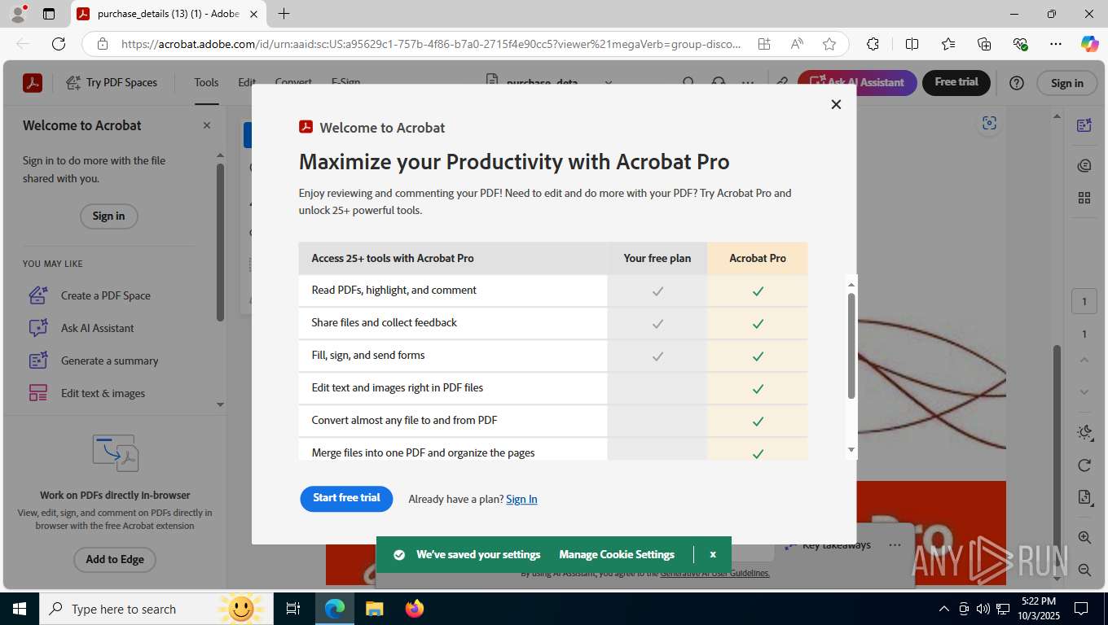The image size is (1108, 625).
Task: Open the comments icon in right rail
Action: click(x=1084, y=165)
